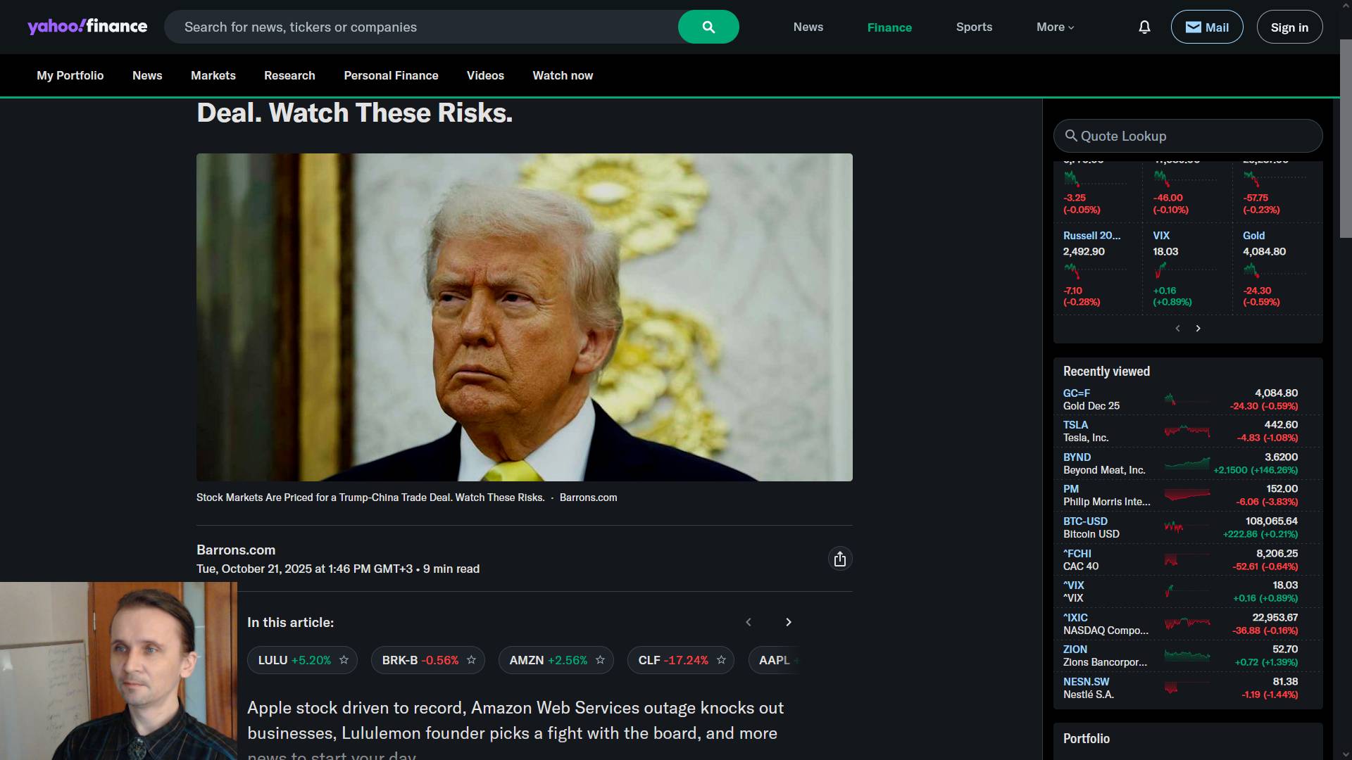This screenshot has width=1352, height=760.
Task: Toggle the star on the BRK-B ticker
Action: (x=471, y=660)
